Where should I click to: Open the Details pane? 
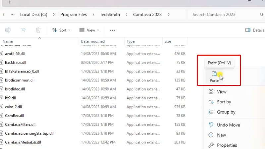[254, 30]
